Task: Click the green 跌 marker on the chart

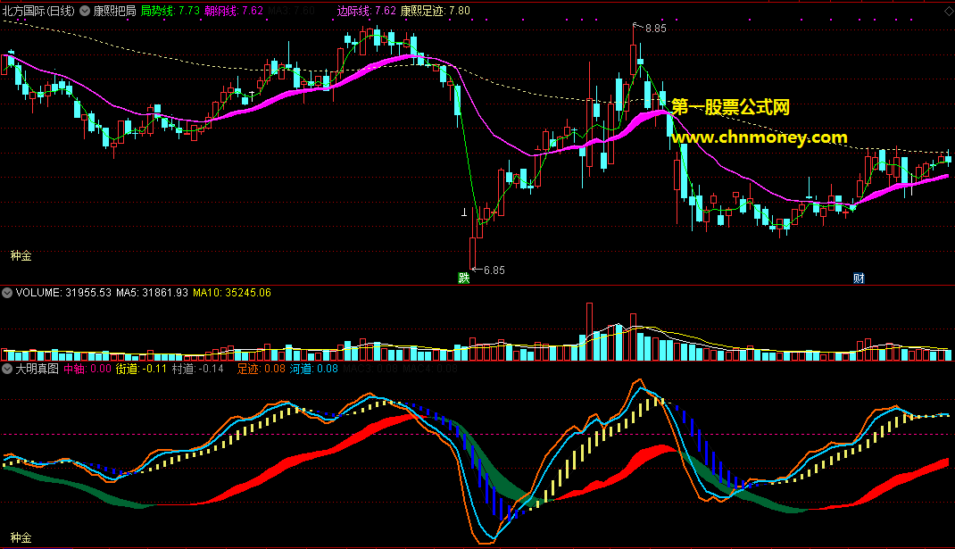Action: click(464, 278)
